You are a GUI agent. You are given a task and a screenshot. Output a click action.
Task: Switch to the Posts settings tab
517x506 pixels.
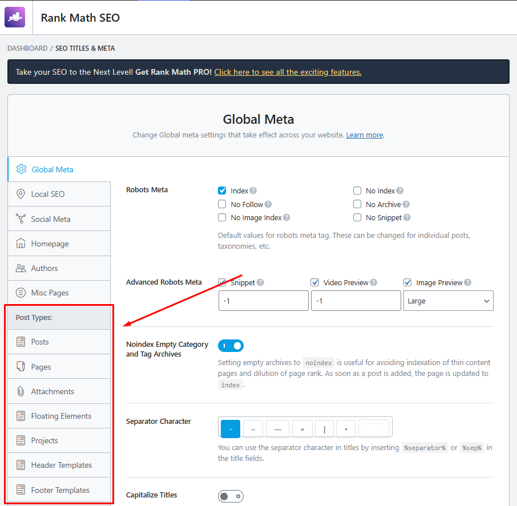point(40,342)
